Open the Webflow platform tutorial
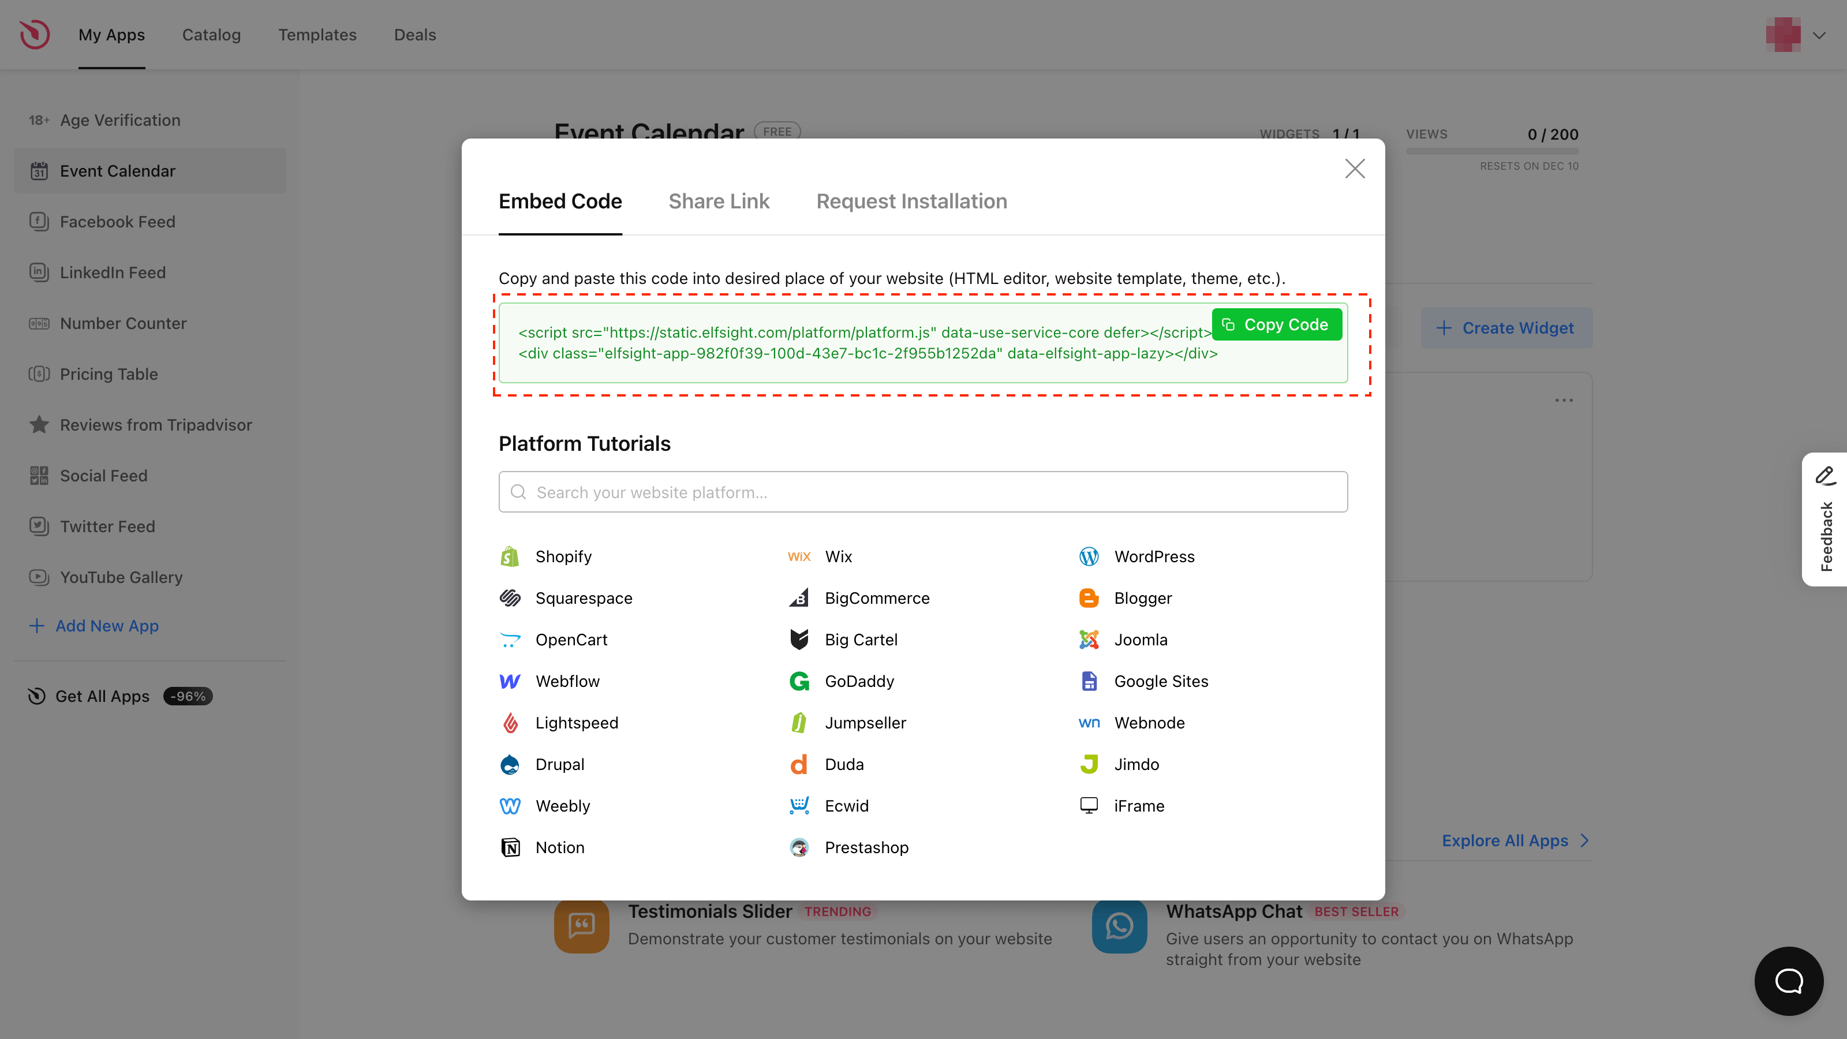Image resolution: width=1847 pixels, height=1039 pixels. point(569,681)
